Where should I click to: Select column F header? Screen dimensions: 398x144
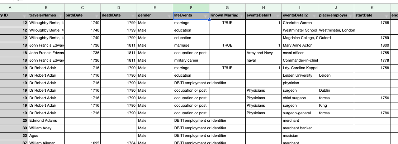click(x=191, y=8)
